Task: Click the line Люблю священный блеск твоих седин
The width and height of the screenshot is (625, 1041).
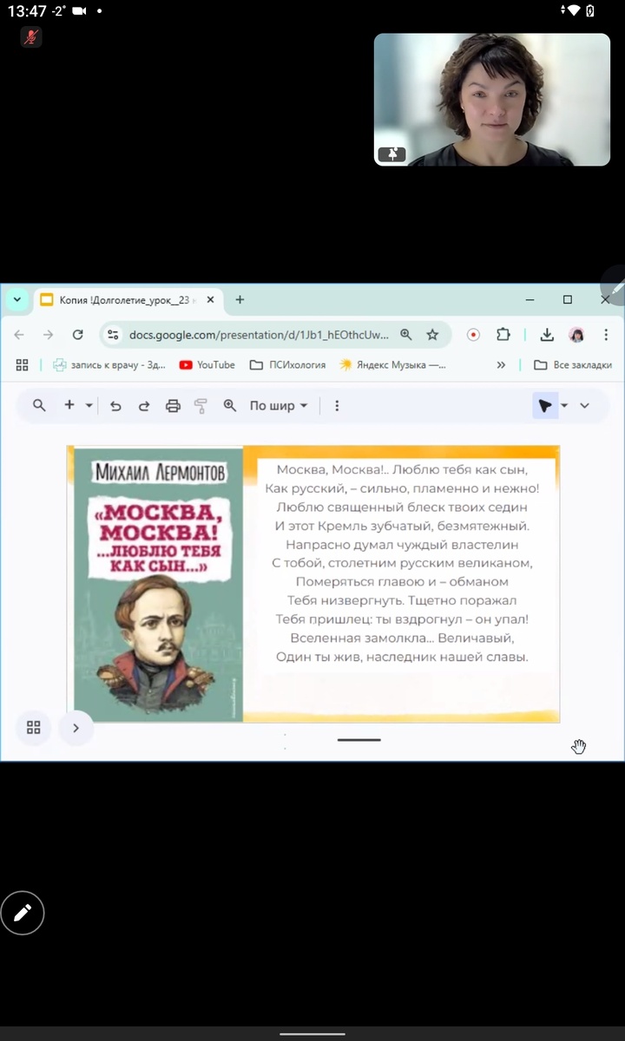Action: tap(402, 507)
